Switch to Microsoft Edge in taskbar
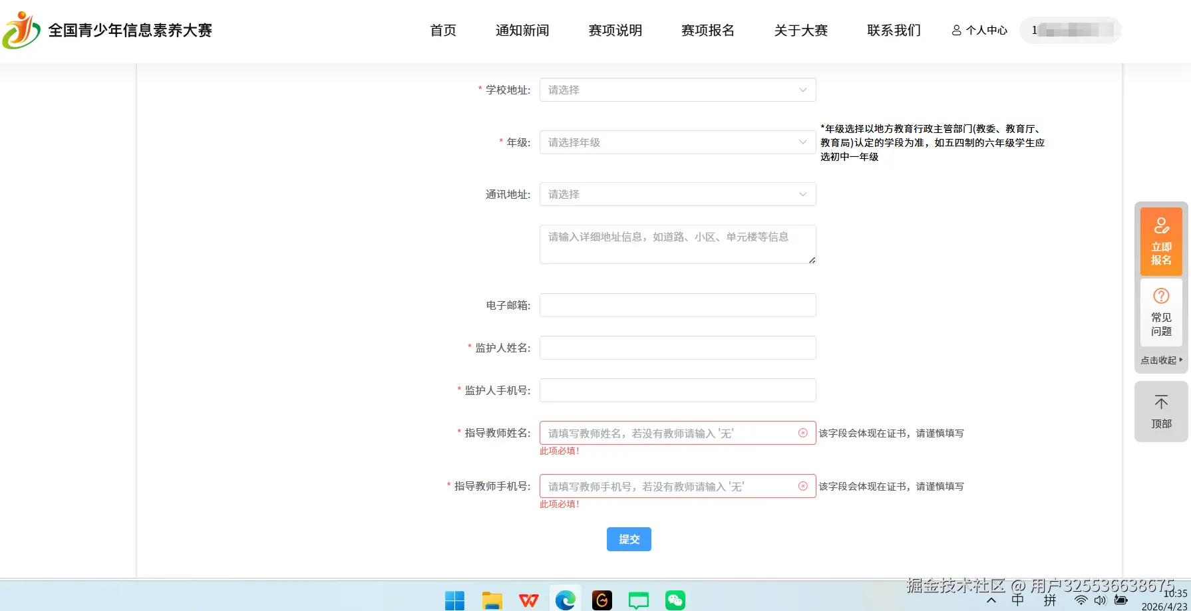Image resolution: width=1191 pixels, height=611 pixels. [x=566, y=600]
